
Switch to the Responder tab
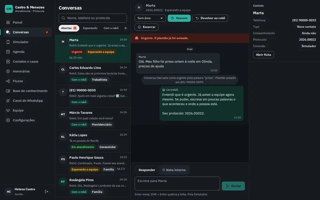point(147,170)
